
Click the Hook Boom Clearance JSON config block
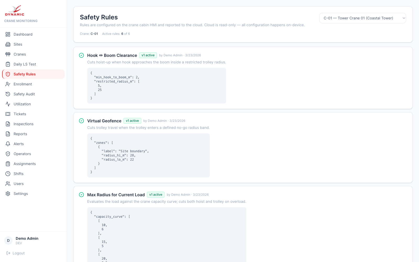pyautogui.click(x=156, y=86)
